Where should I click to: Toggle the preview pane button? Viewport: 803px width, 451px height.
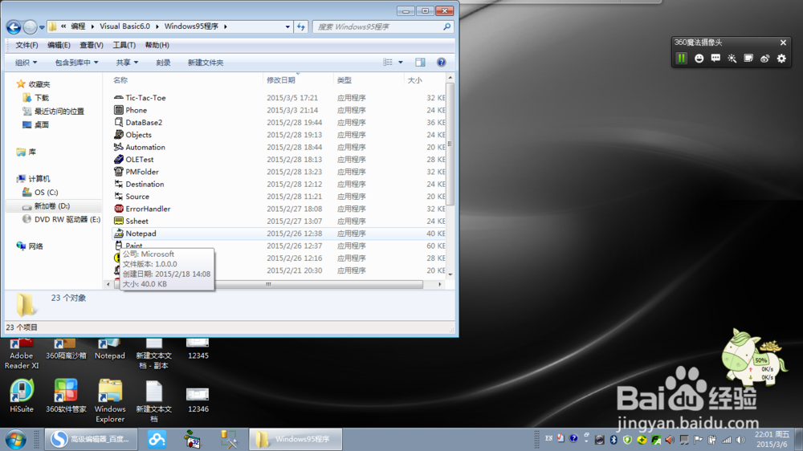coord(420,63)
